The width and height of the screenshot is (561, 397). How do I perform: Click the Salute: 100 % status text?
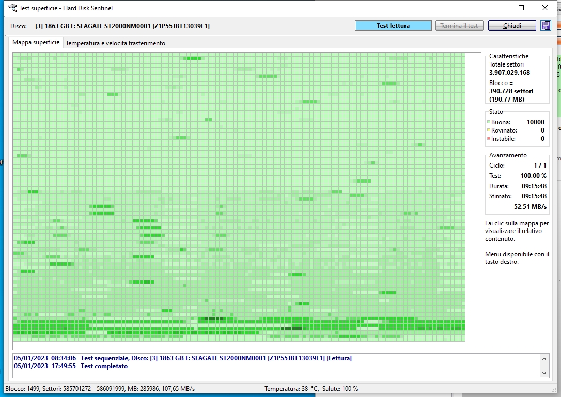tap(340, 389)
